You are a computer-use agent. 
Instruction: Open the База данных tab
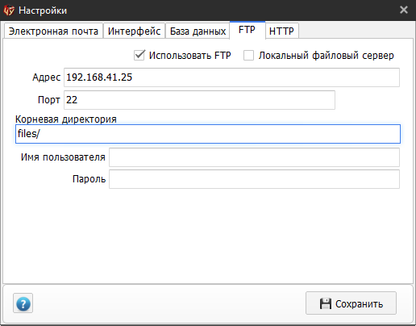point(198,31)
